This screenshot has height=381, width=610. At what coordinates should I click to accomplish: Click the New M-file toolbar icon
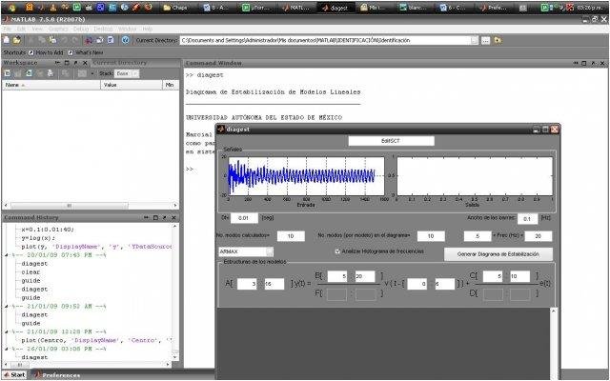point(6,40)
